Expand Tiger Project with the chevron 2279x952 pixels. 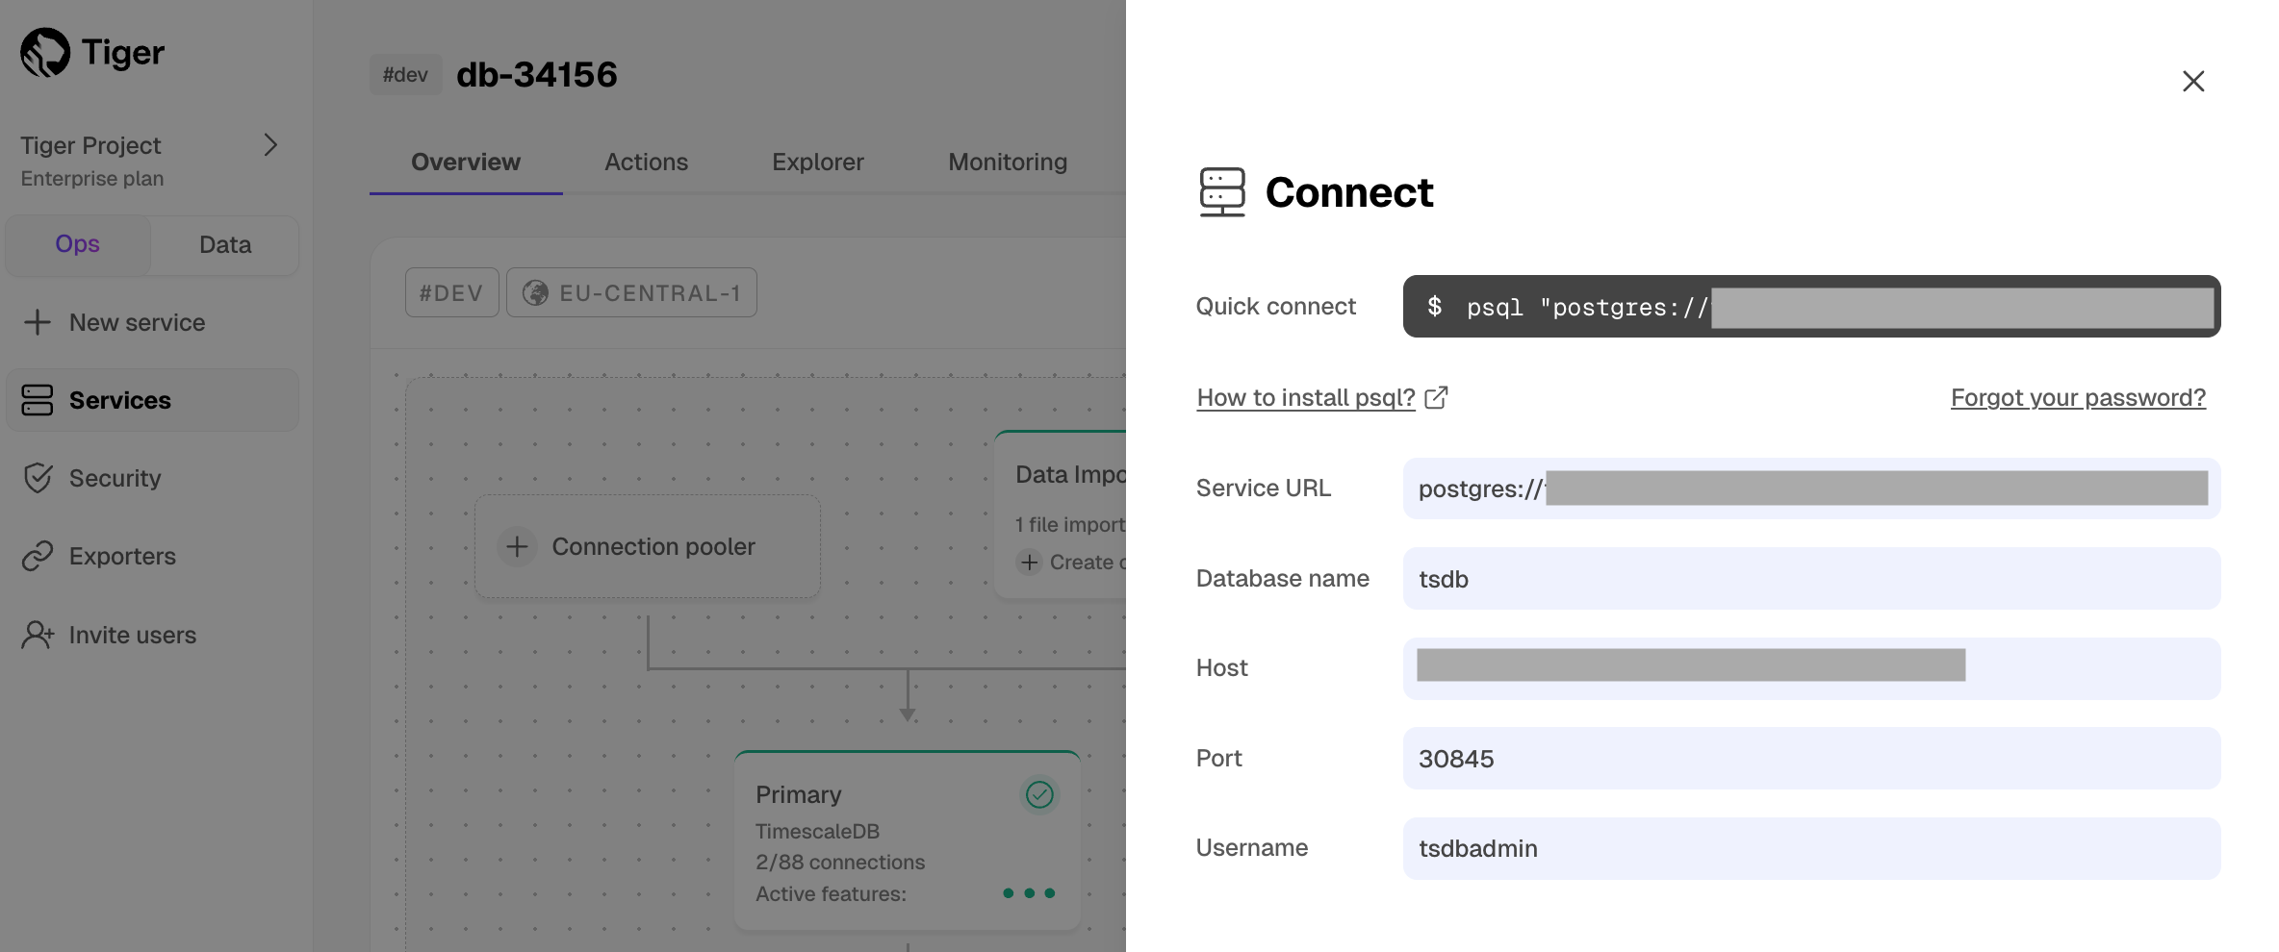[270, 144]
